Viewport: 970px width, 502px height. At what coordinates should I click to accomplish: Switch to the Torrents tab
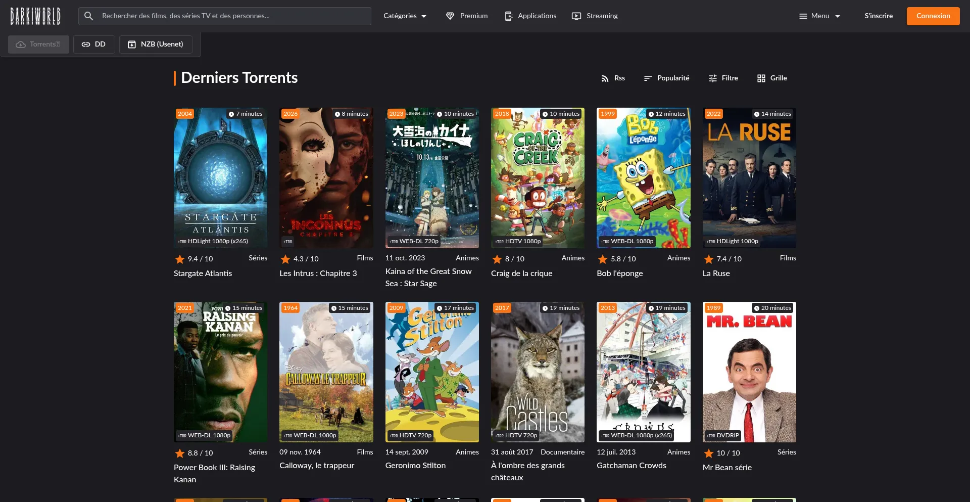(x=38, y=44)
